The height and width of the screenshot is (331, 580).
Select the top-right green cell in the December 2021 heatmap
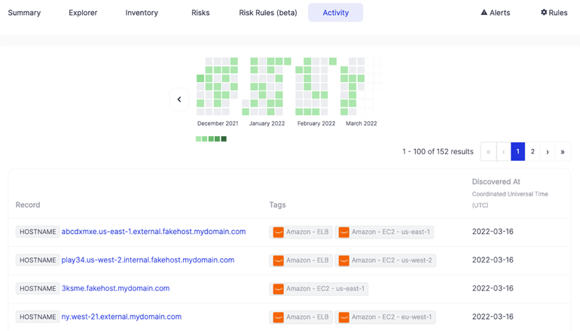(x=234, y=62)
